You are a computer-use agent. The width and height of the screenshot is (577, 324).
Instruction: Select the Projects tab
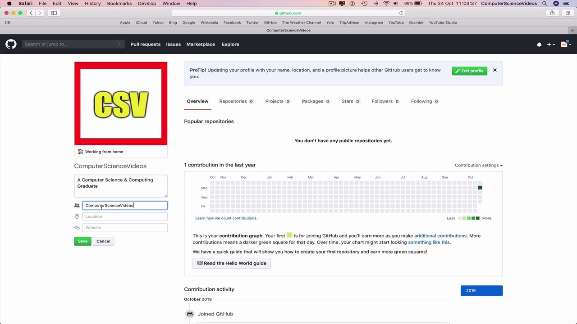278,101
